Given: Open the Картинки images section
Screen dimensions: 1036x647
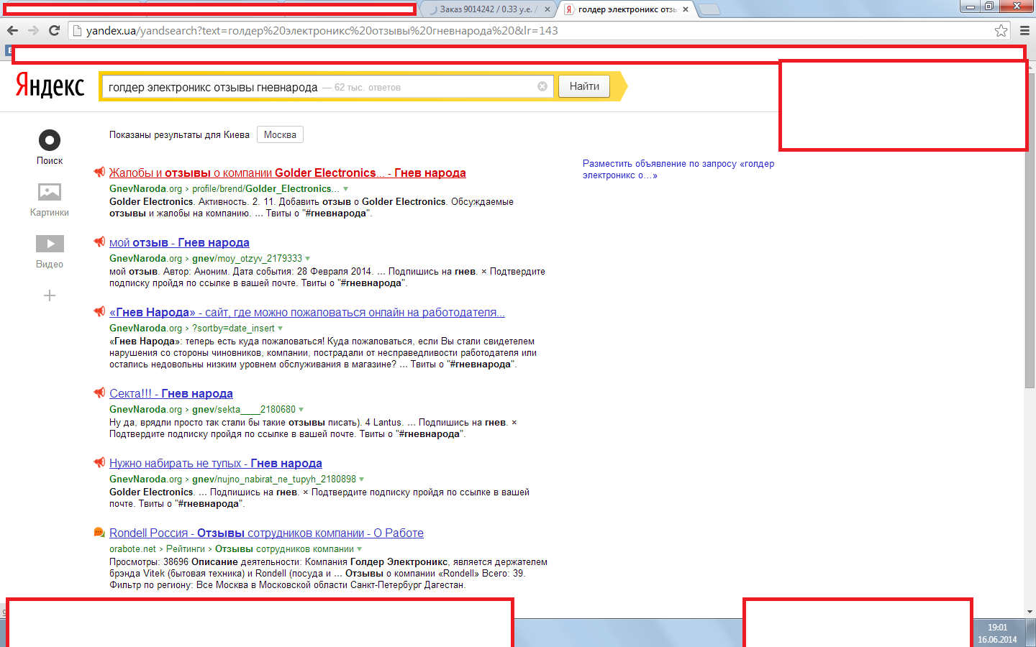Looking at the screenshot, I should 50,192.
